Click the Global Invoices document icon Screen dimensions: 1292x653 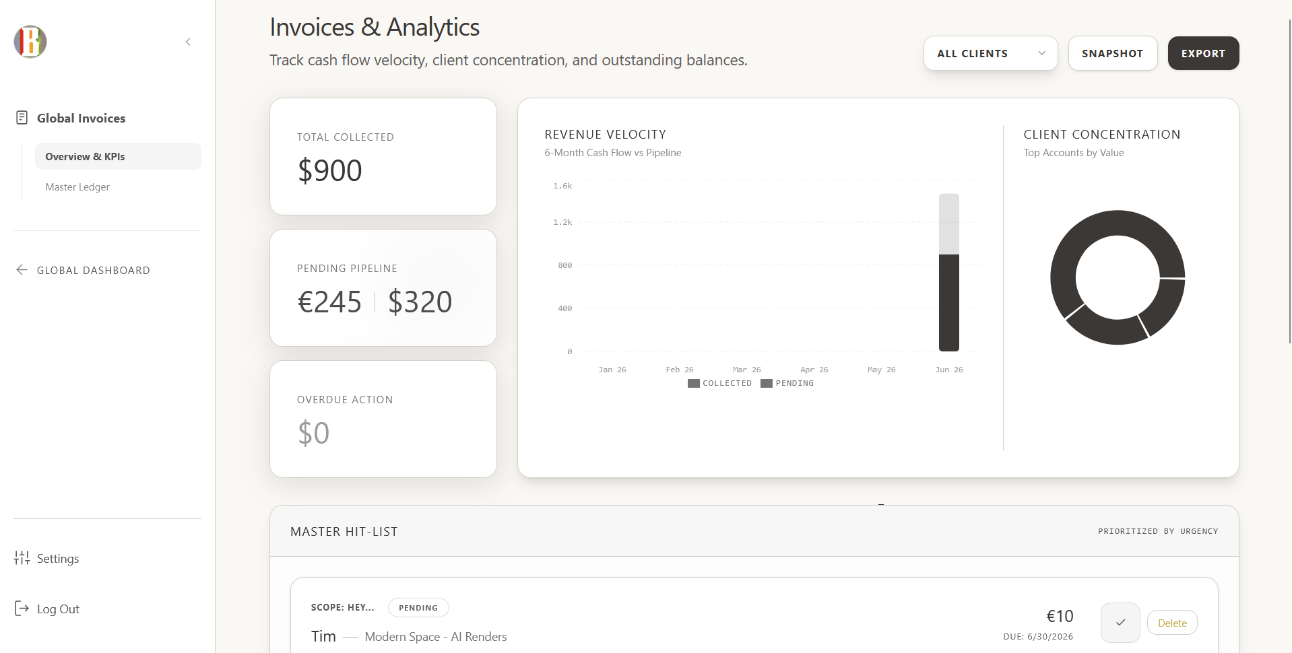click(22, 118)
